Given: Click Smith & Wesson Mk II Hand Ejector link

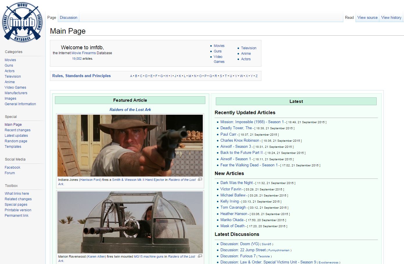Looking at the screenshot, I should pyautogui.click(x=138, y=180).
